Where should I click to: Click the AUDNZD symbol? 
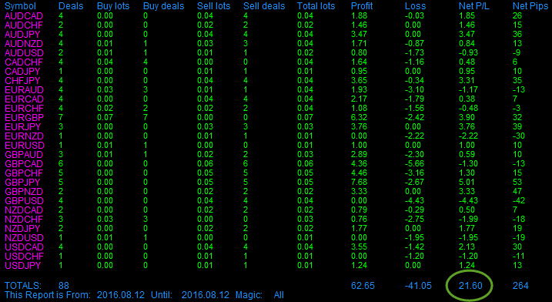(x=24, y=44)
